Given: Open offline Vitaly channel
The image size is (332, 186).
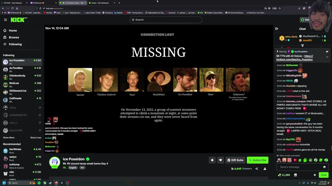Looking at the screenshot, I should pos(22,107).
